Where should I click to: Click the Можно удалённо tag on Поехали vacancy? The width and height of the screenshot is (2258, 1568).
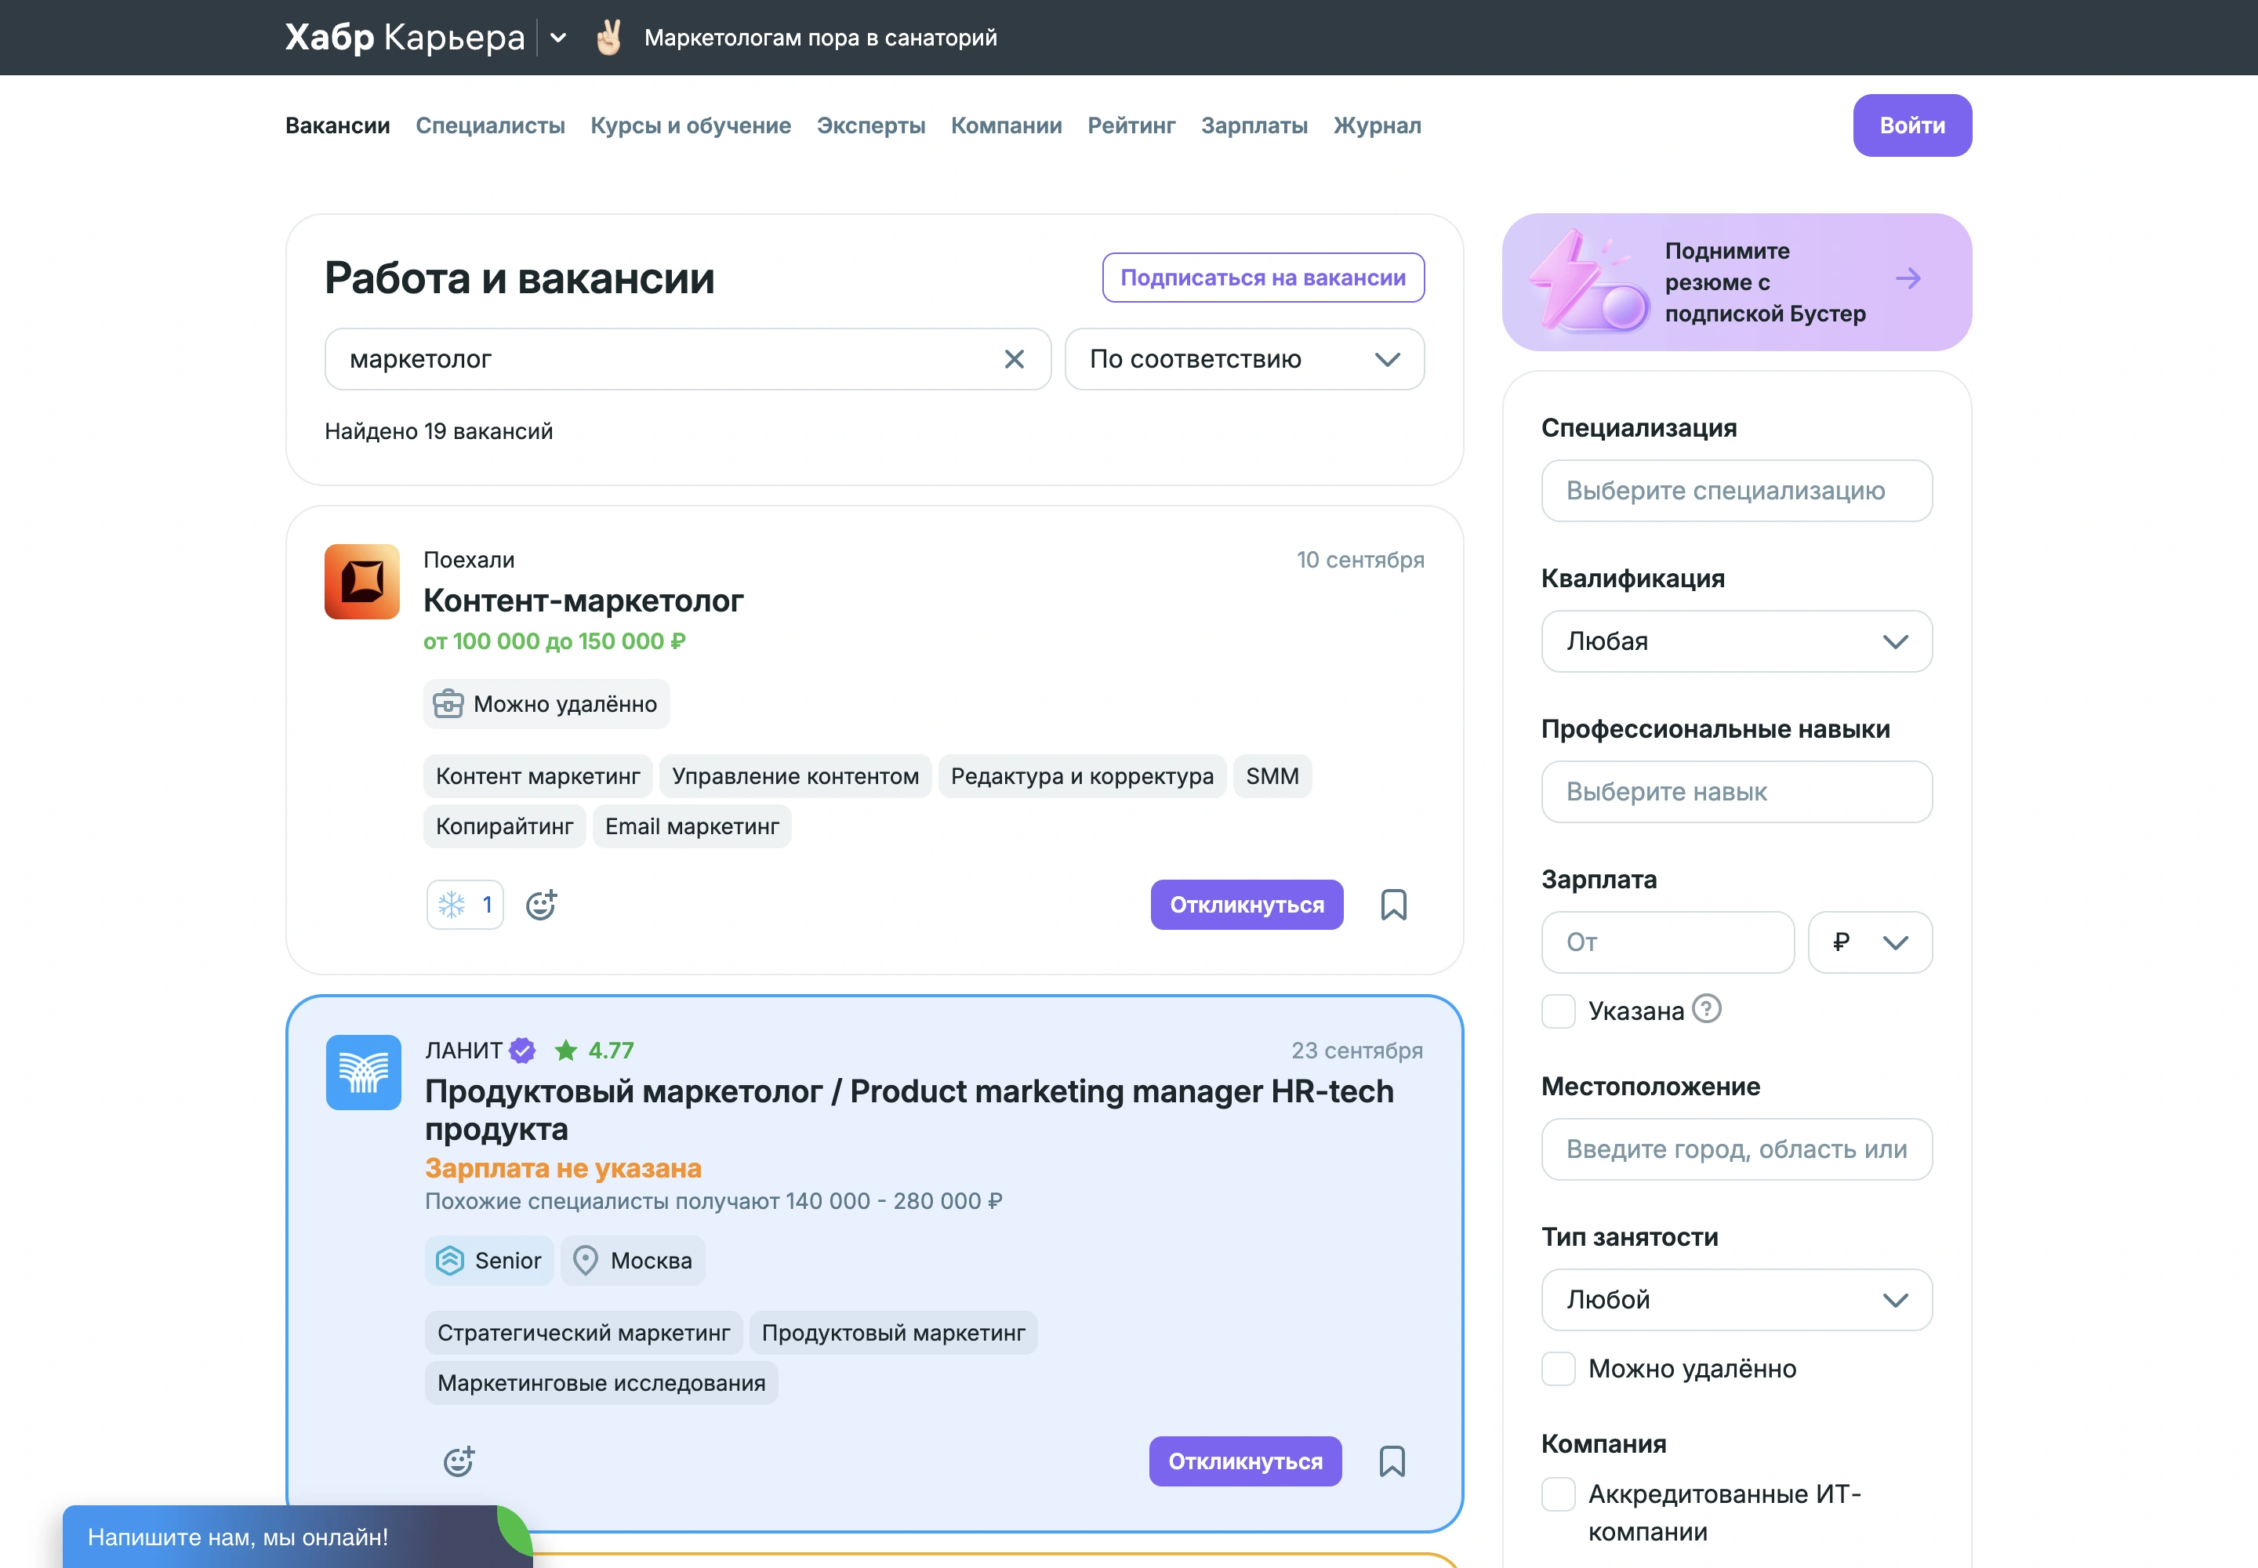pyautogui.click(x=546, y=704)
